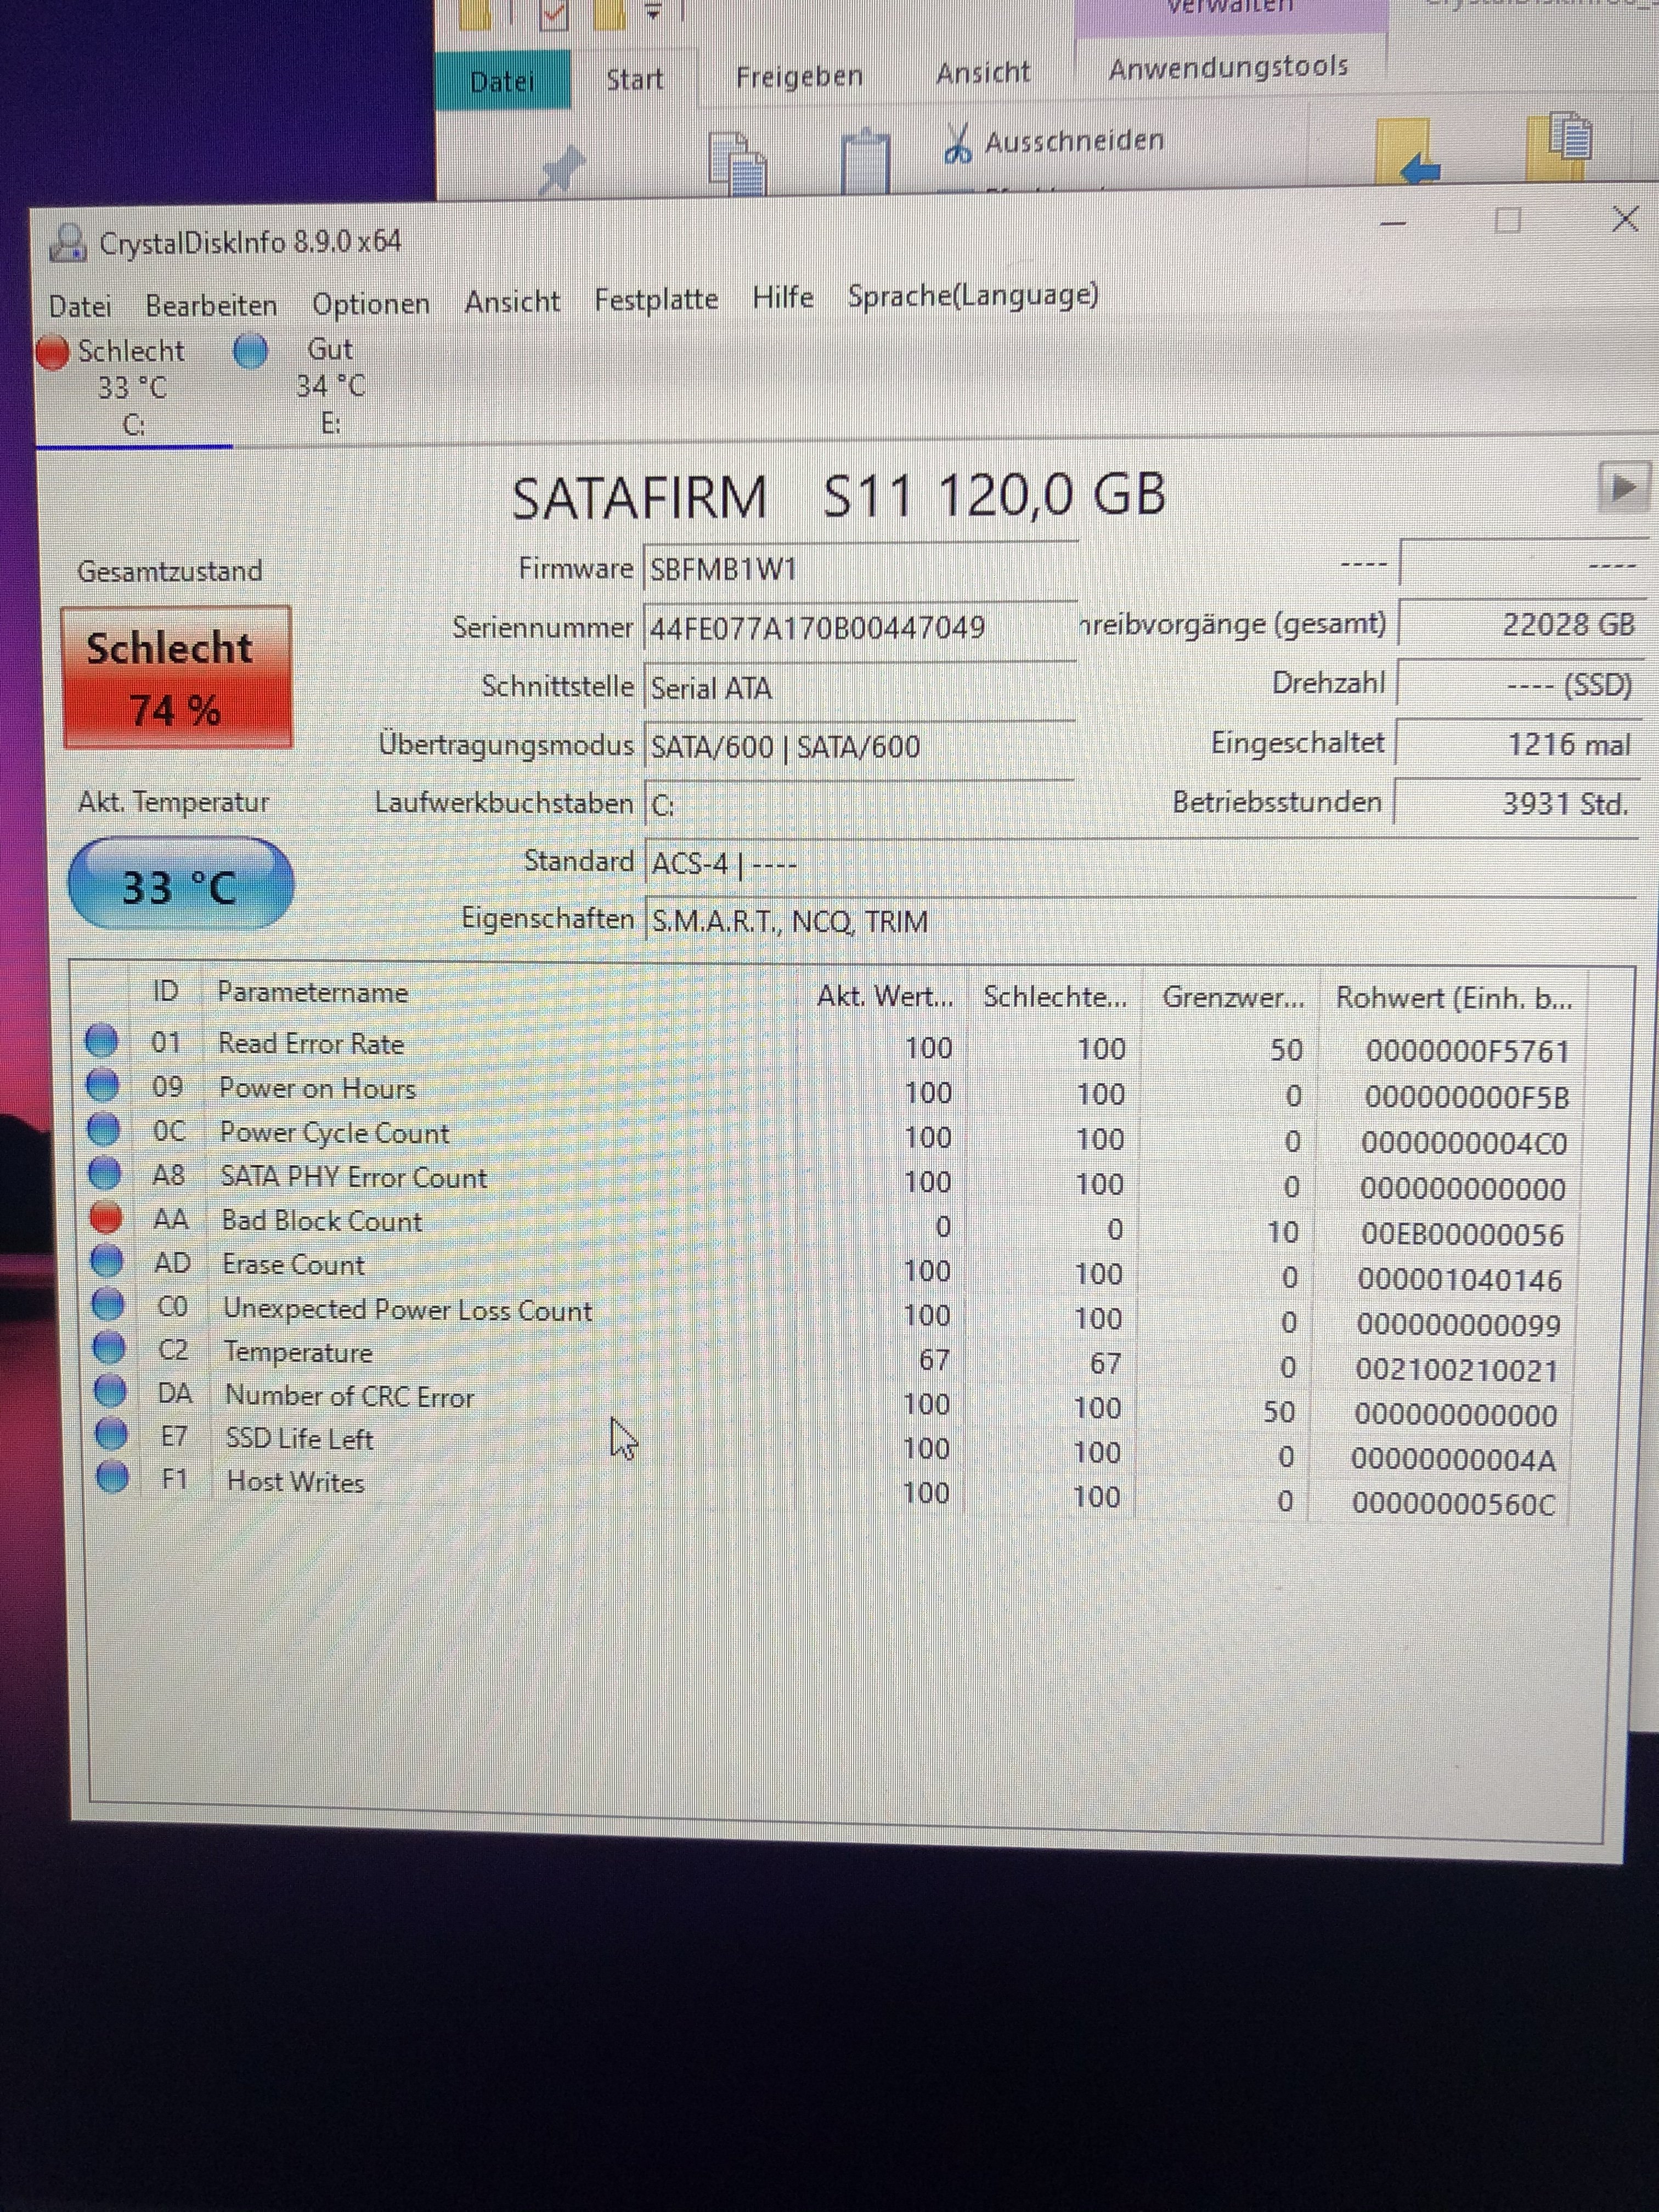
Task: Click the red Schlecht drive C status circle
Action: 53,352
